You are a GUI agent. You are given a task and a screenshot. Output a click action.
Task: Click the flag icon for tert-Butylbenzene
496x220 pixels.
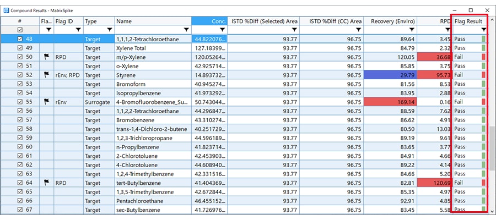pos(46,182)
